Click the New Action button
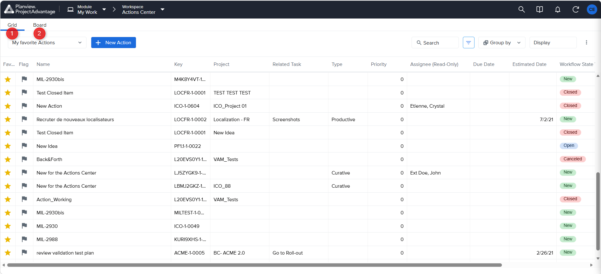Image resolution: width=601 pixels, height=274 pixels. tap(114, 43)
